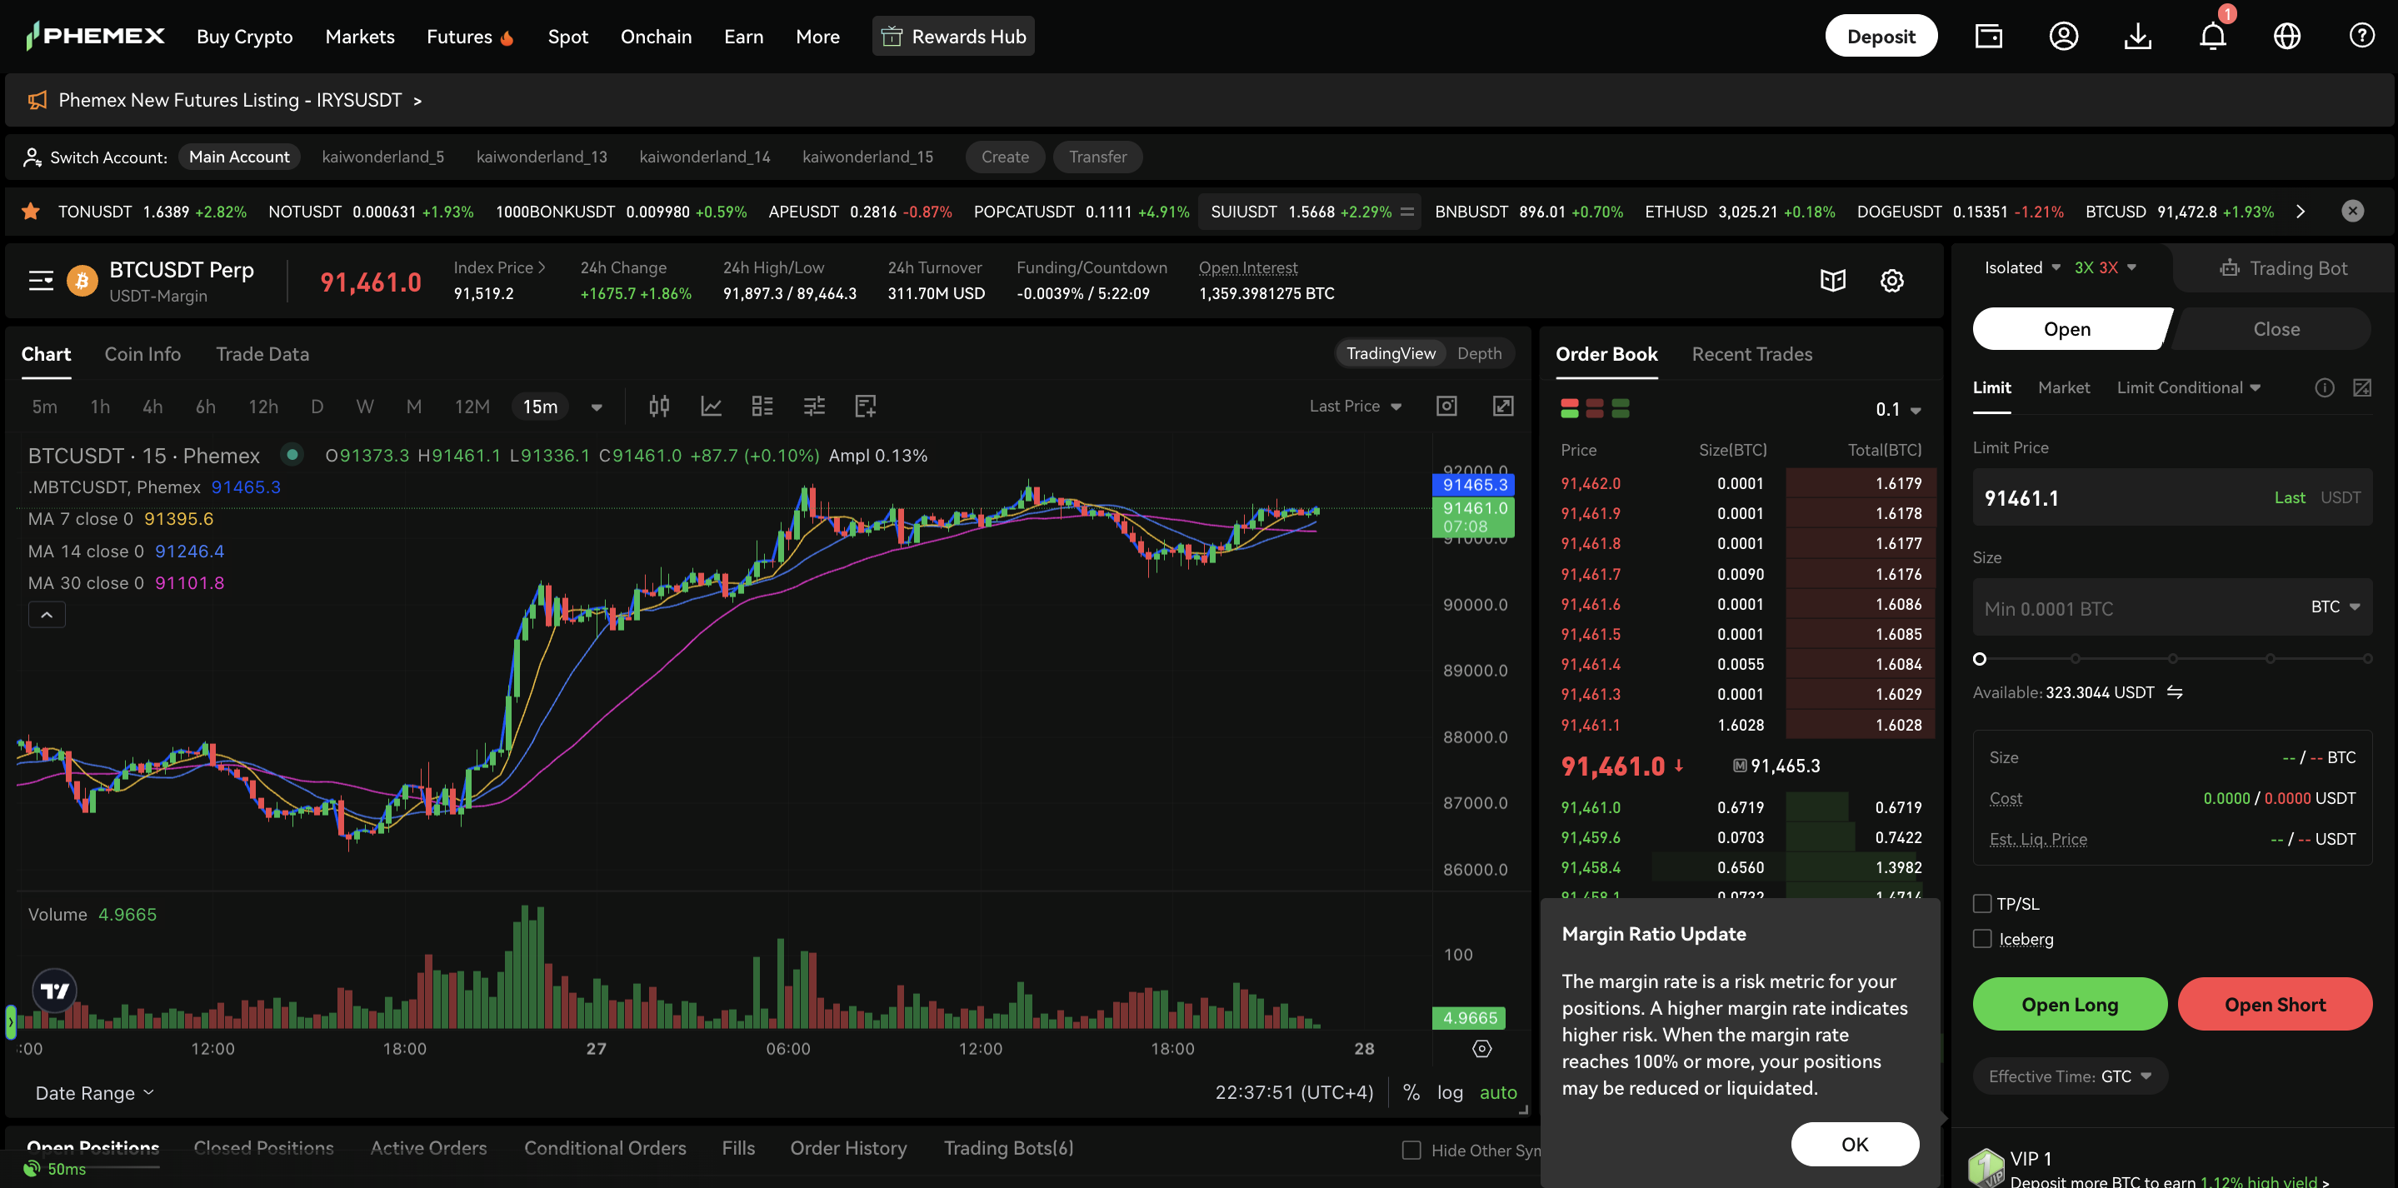Open the chart settings panel icon

click(x=1891, y=280)
